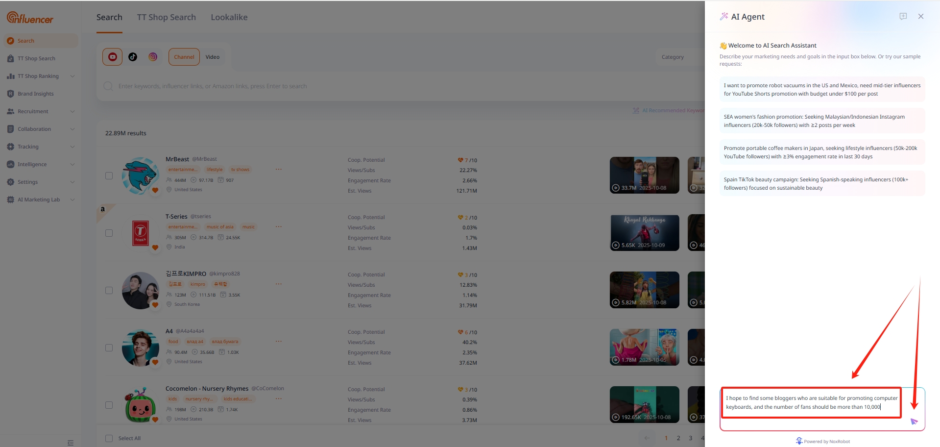Check the T-Series row checkbox
The width and height of the screenshot is (940, 447).
109,233
